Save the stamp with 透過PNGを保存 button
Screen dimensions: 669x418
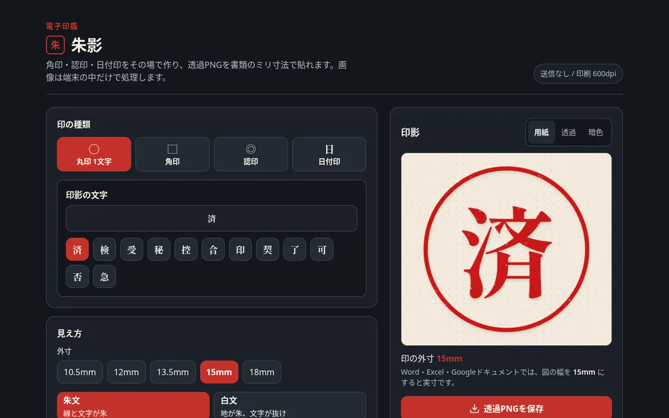(506, 409)
